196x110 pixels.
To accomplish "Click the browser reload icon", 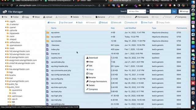I will tap(12, 5).
